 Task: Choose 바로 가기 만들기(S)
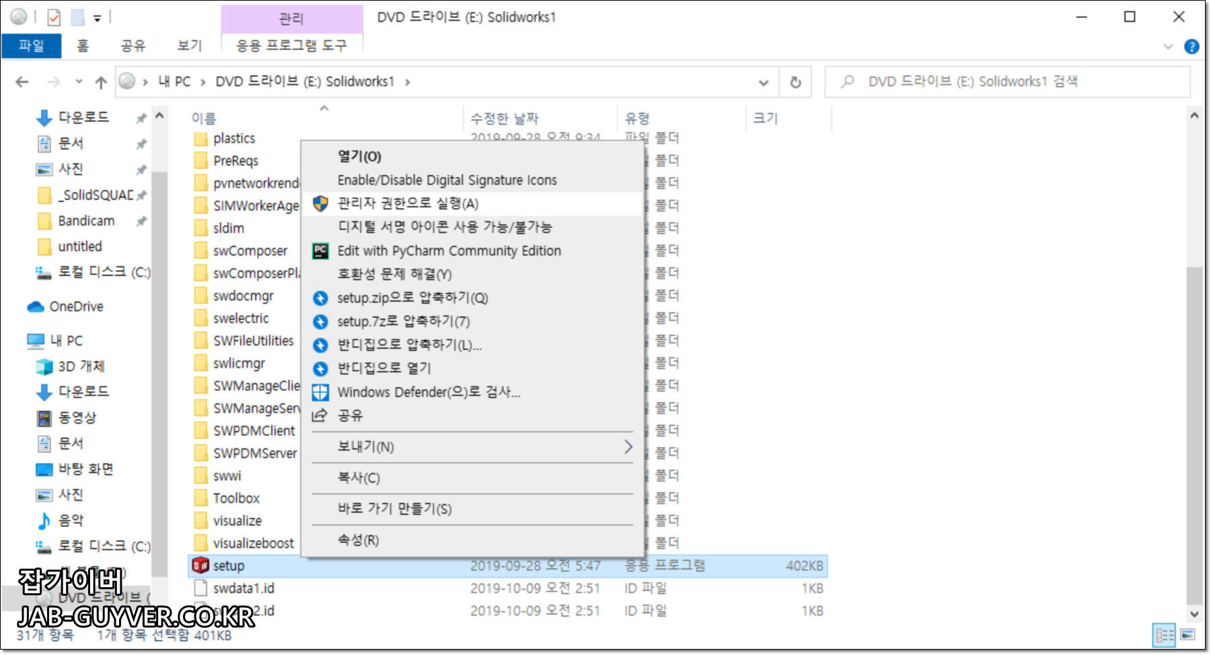[x=472, y=509]
